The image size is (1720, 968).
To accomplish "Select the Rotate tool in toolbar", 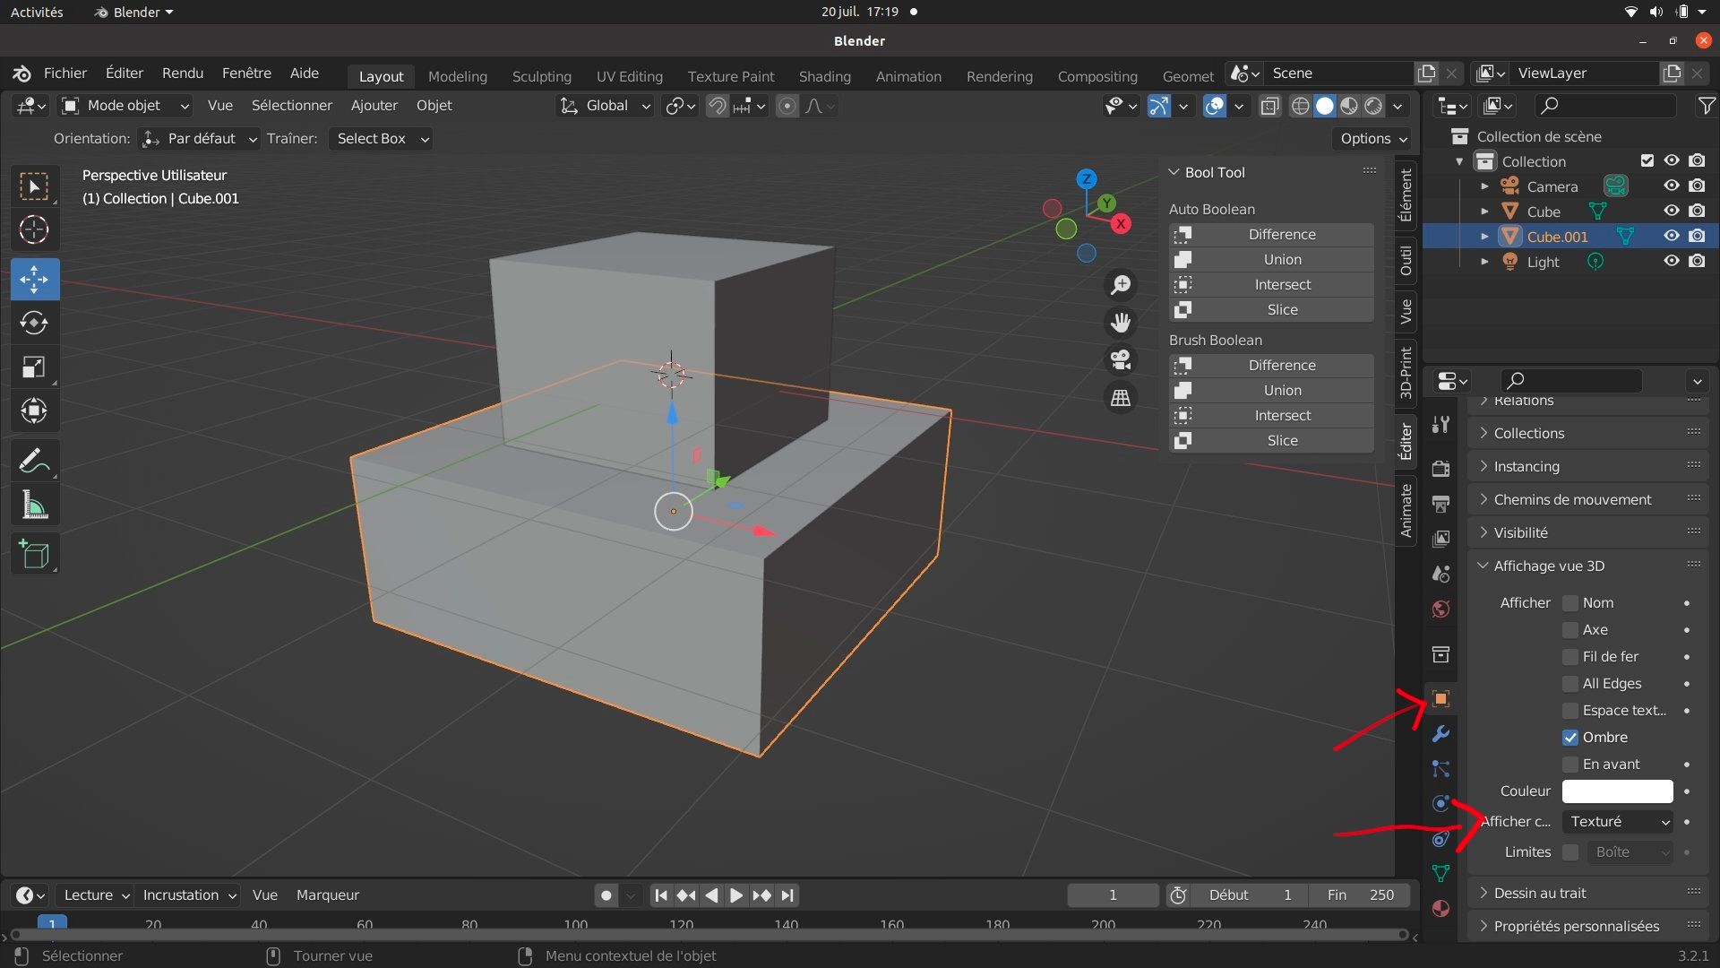I will coord(34,323).
